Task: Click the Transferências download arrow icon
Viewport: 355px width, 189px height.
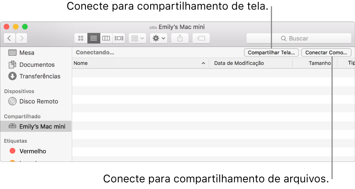Action: [x=13, y=76]
